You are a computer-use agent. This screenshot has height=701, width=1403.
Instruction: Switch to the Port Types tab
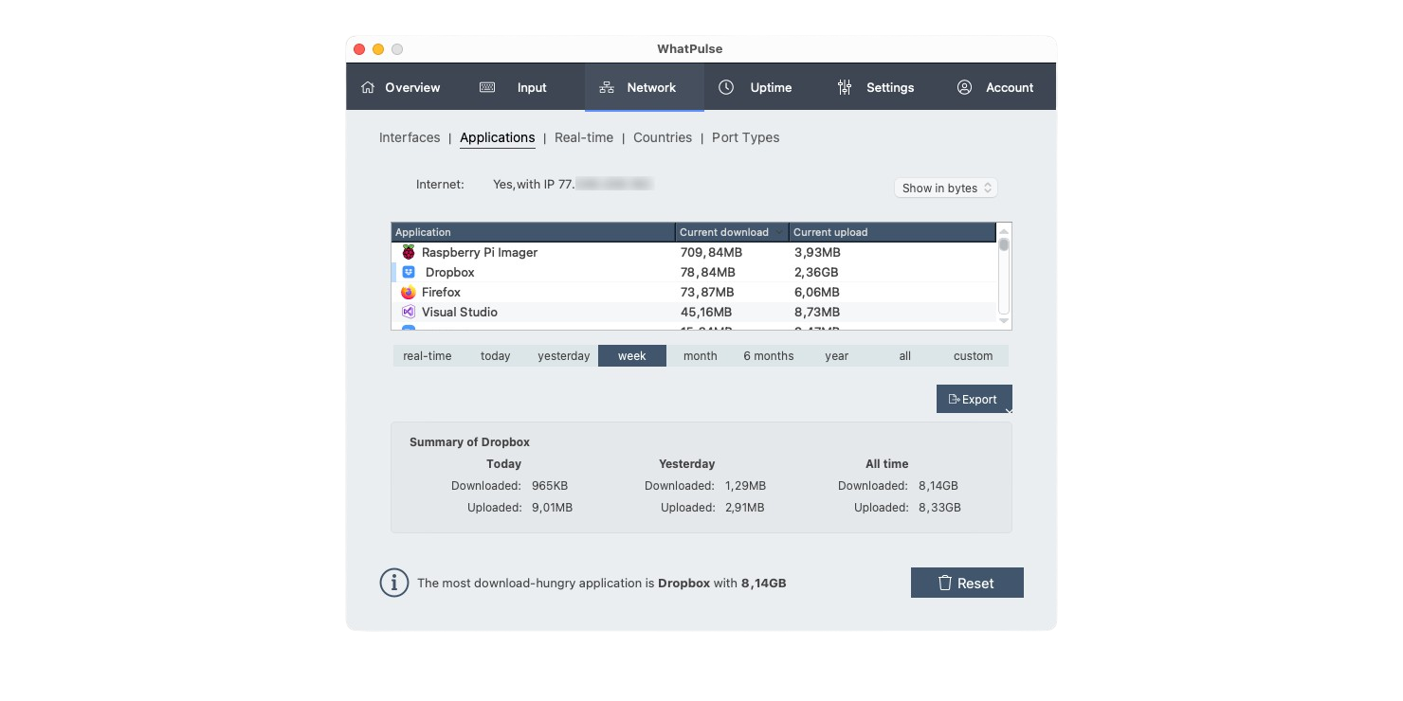[745, 137]
